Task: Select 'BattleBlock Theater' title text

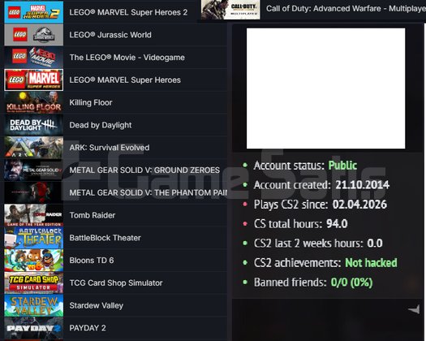Action: pyautogui.click(x=105, y=238)
